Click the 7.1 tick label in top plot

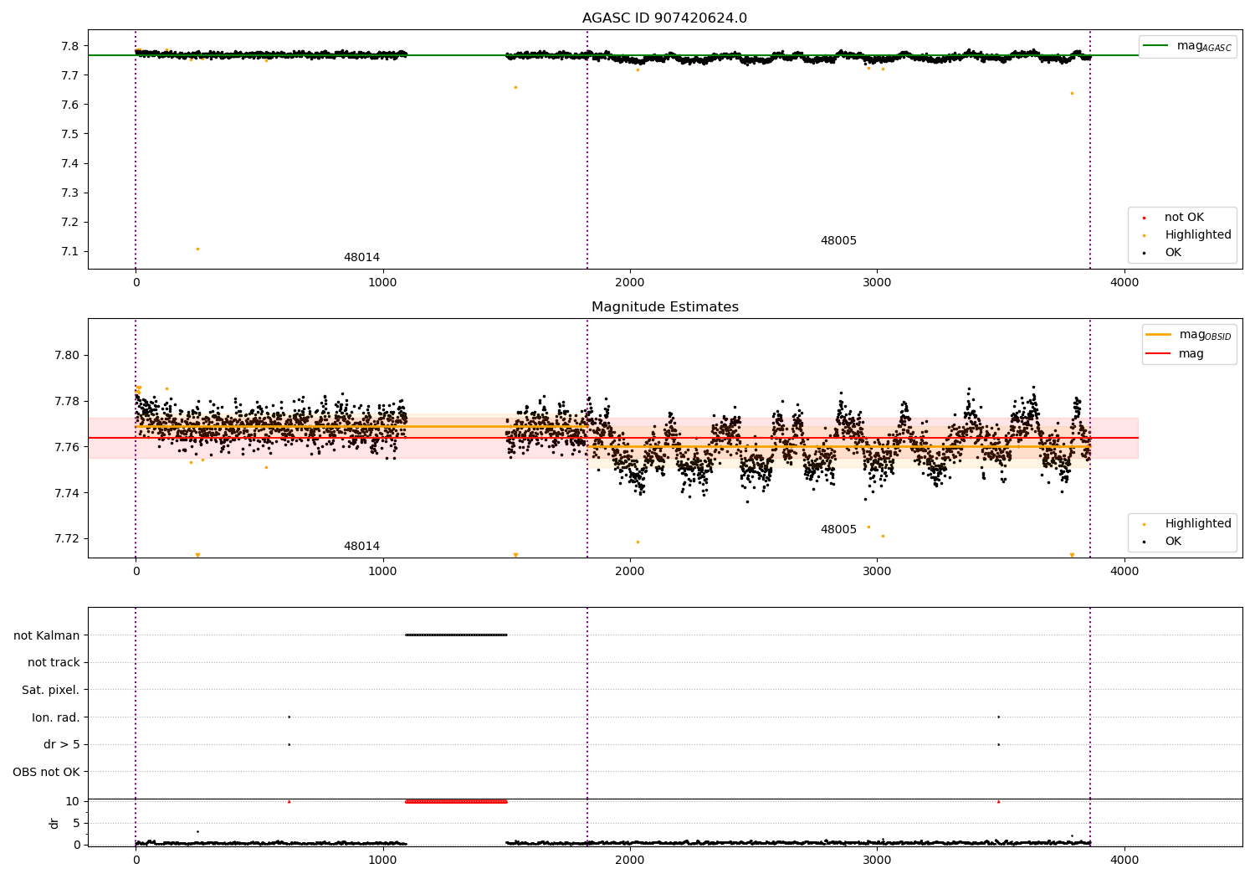click(70, 252)
